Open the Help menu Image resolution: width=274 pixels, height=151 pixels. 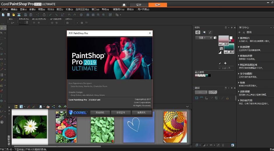click(105, 9)
